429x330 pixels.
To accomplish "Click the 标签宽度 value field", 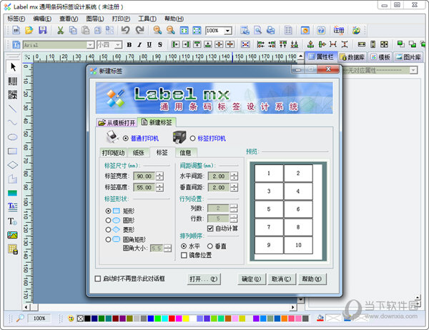I will 144,176.
